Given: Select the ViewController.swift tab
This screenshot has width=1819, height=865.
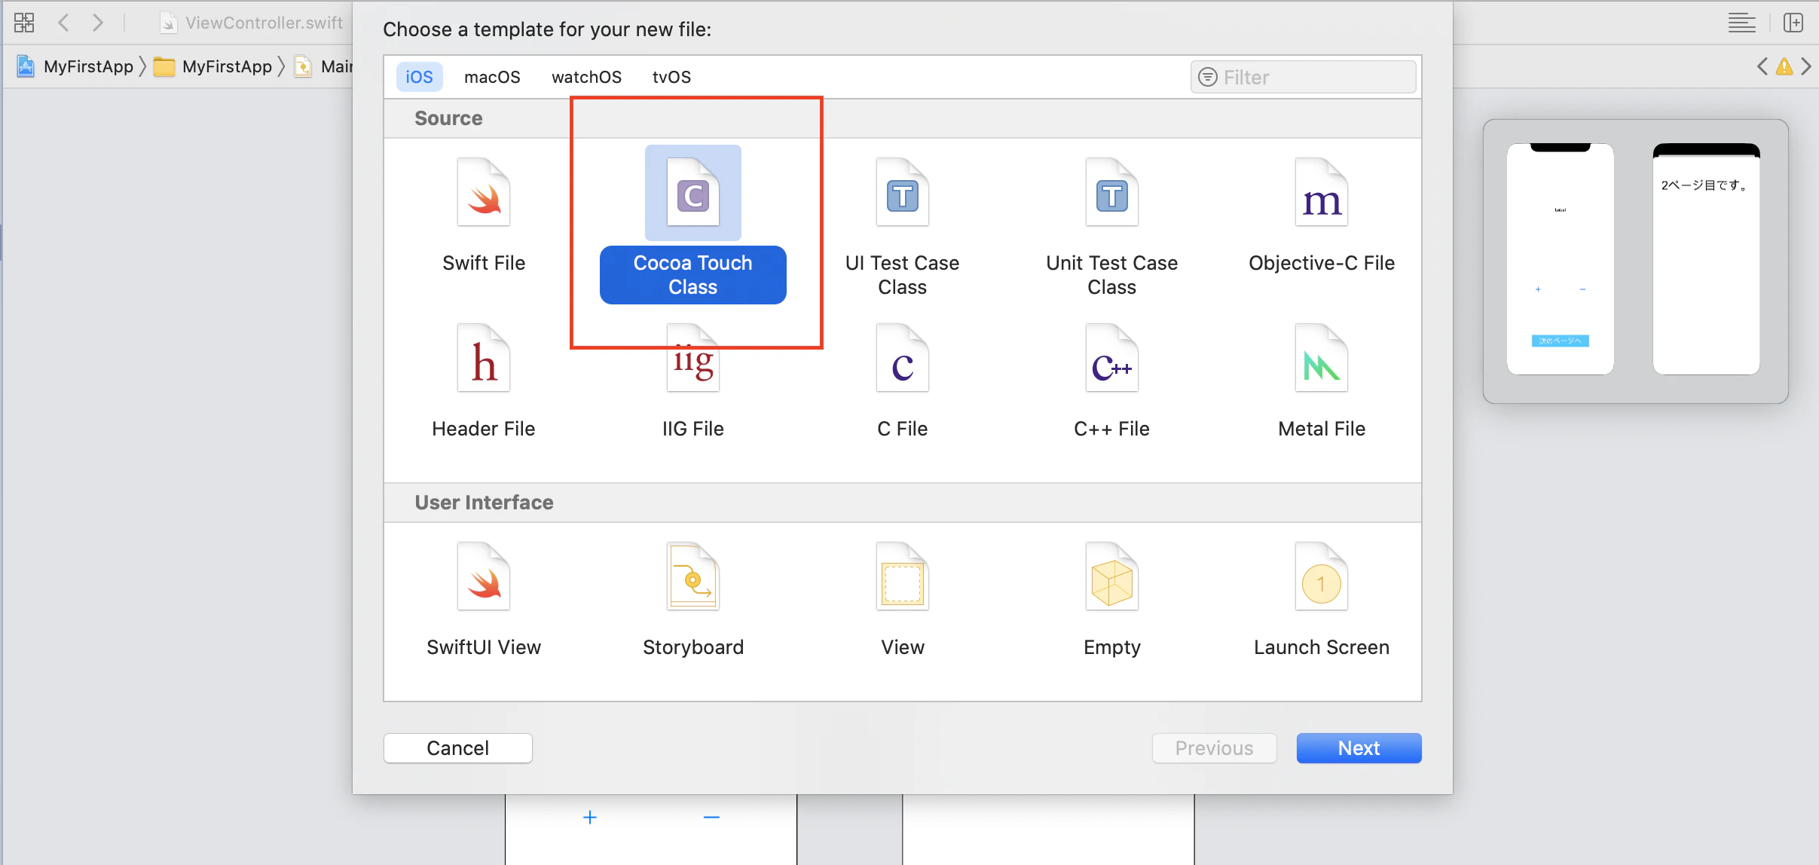Looking at the screenshot, I should pos(252,23).
